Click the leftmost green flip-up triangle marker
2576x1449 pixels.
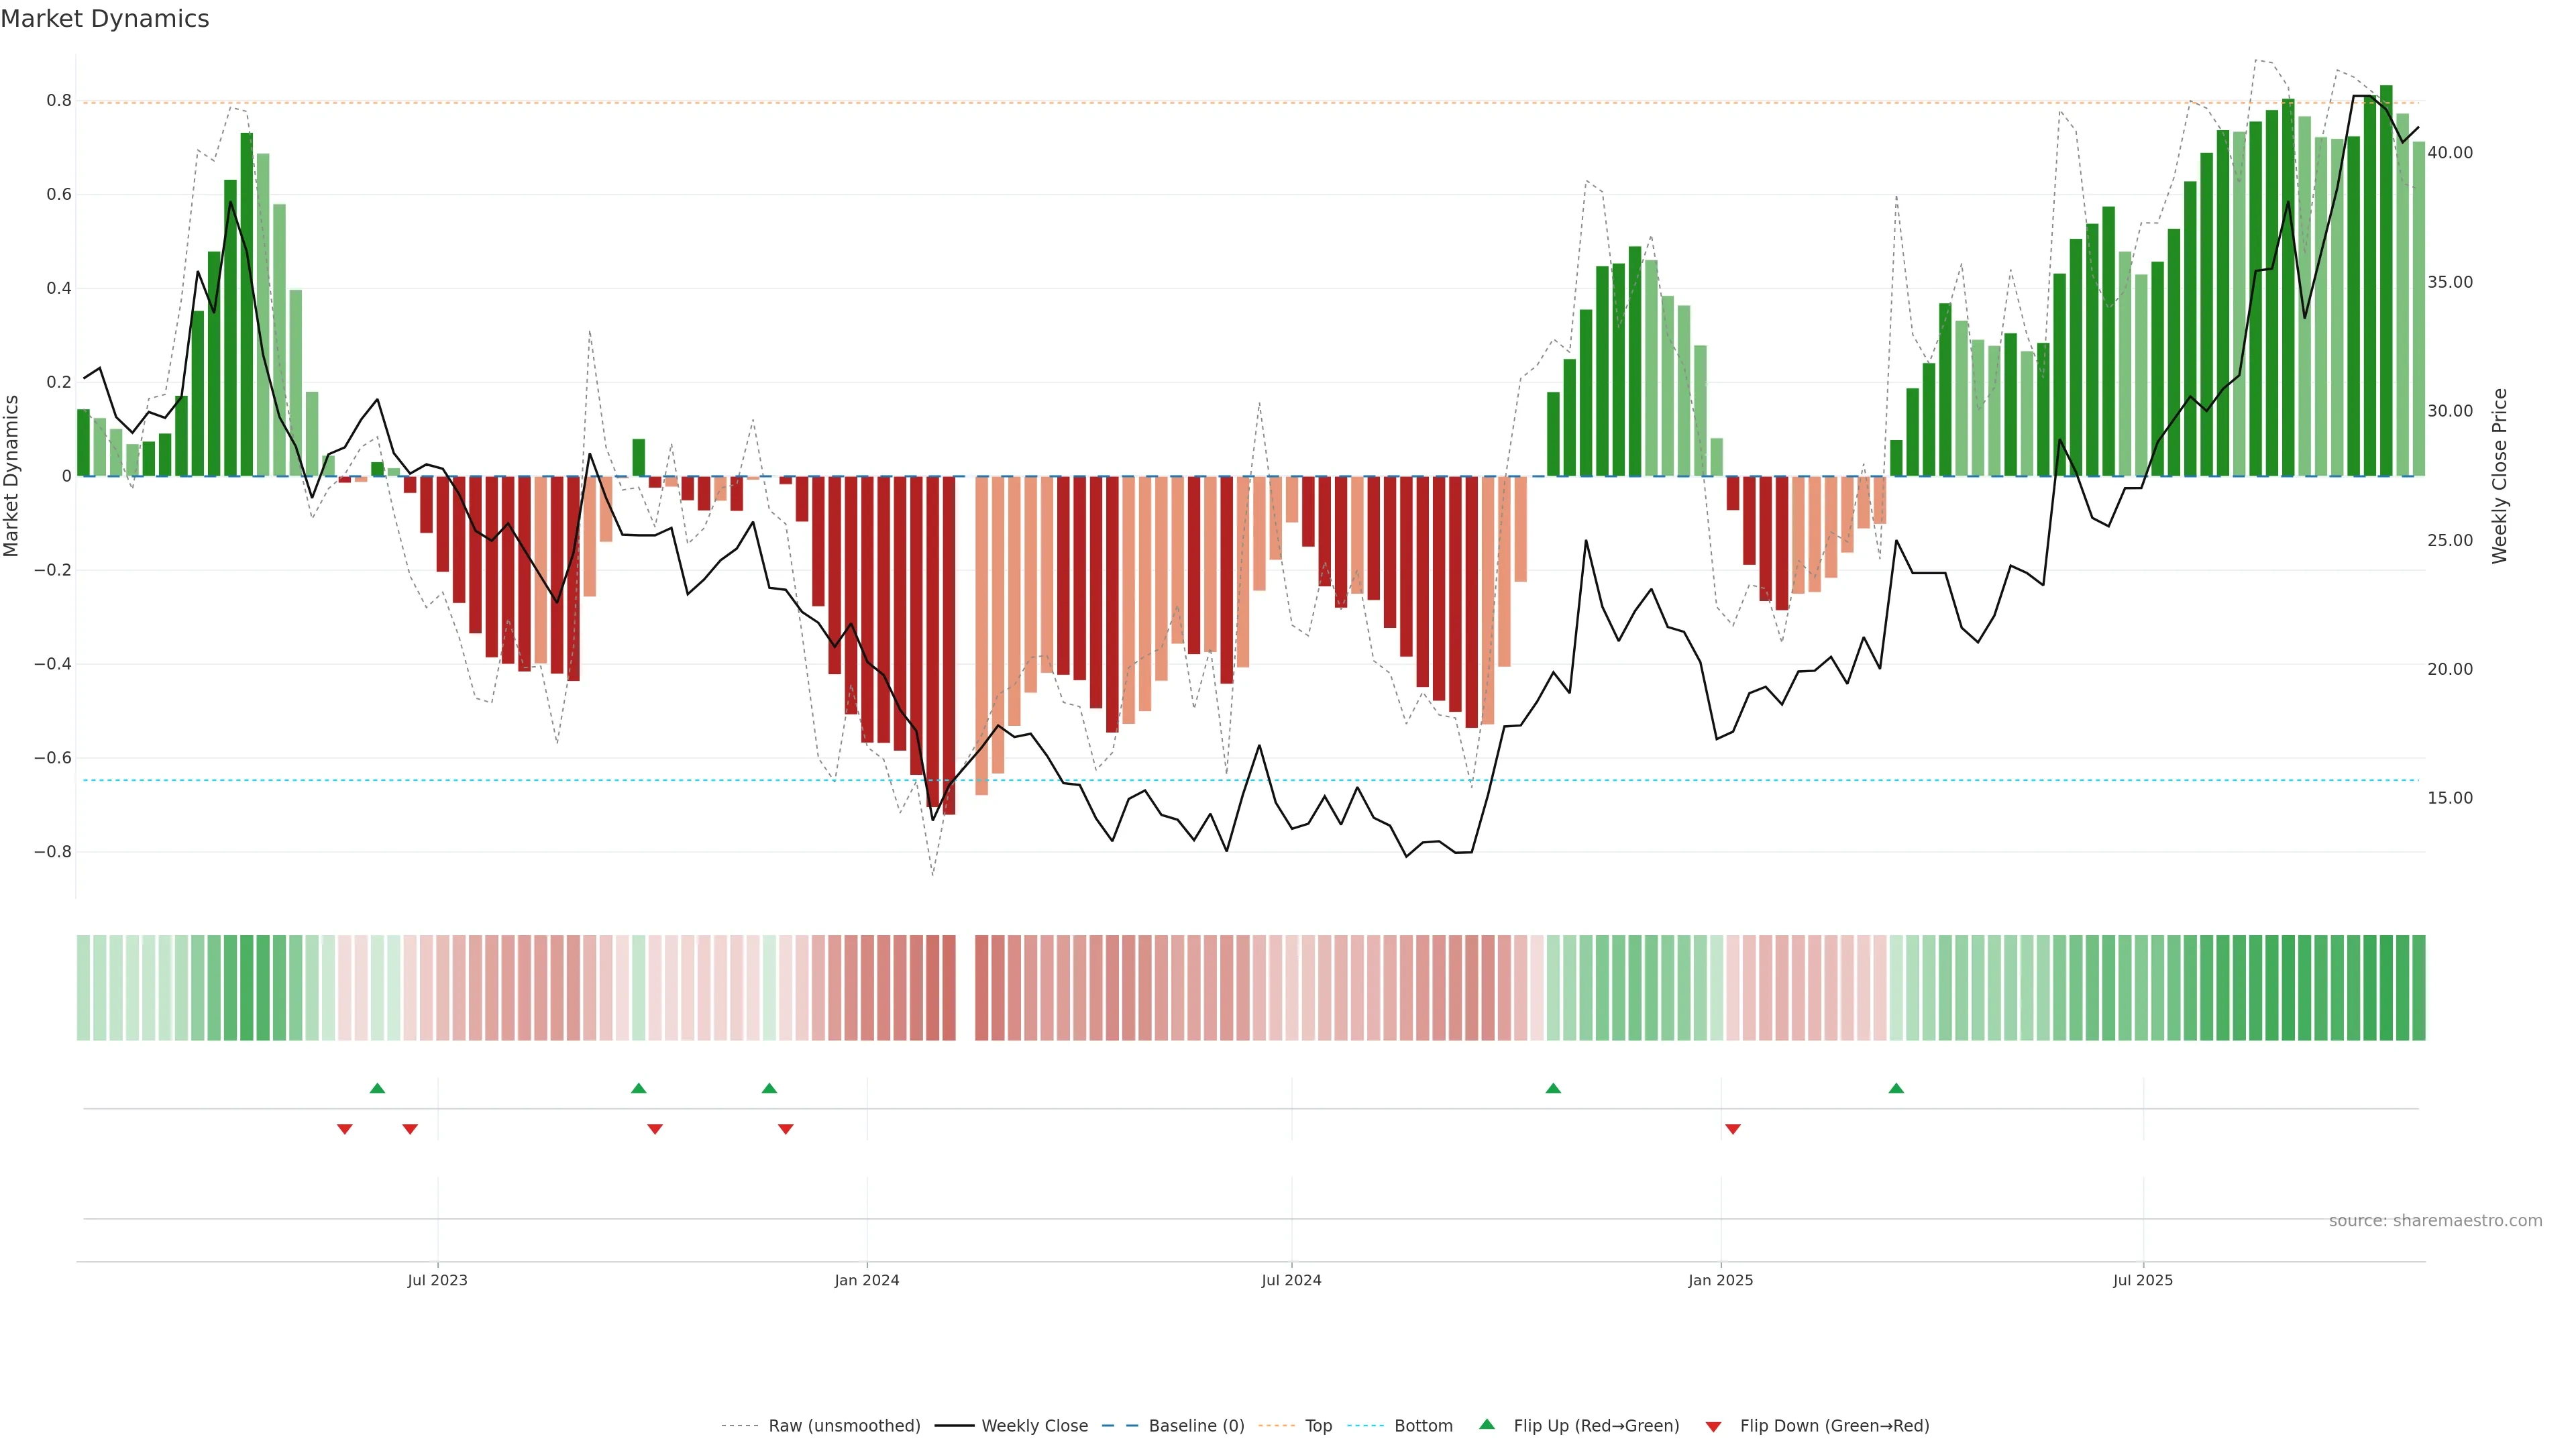(x=377, y=1088)
